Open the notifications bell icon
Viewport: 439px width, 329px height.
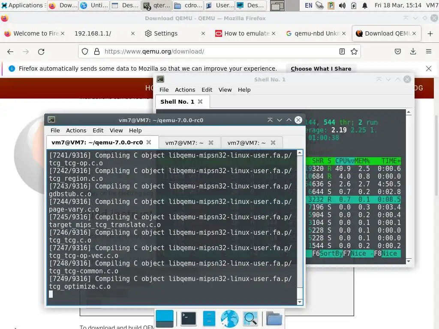364,6
